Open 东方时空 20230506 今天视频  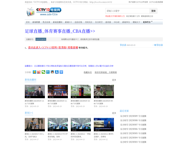click(133, 129)
